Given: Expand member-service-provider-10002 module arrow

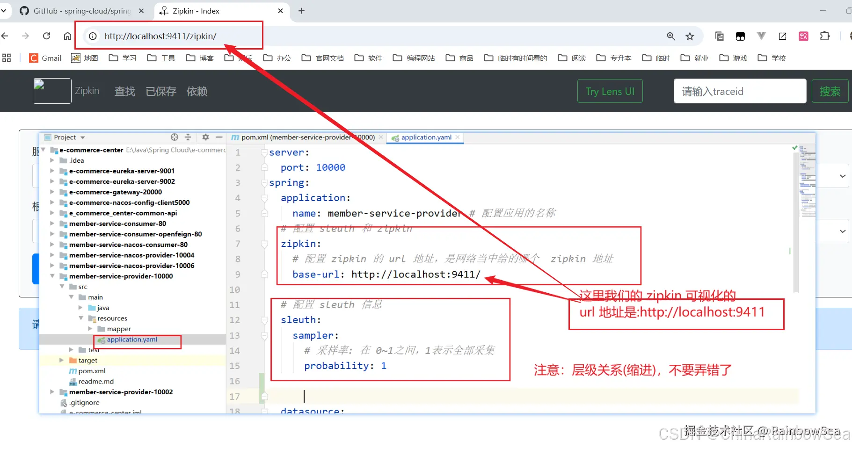Looking at the screenshot, I should (52, 392).
